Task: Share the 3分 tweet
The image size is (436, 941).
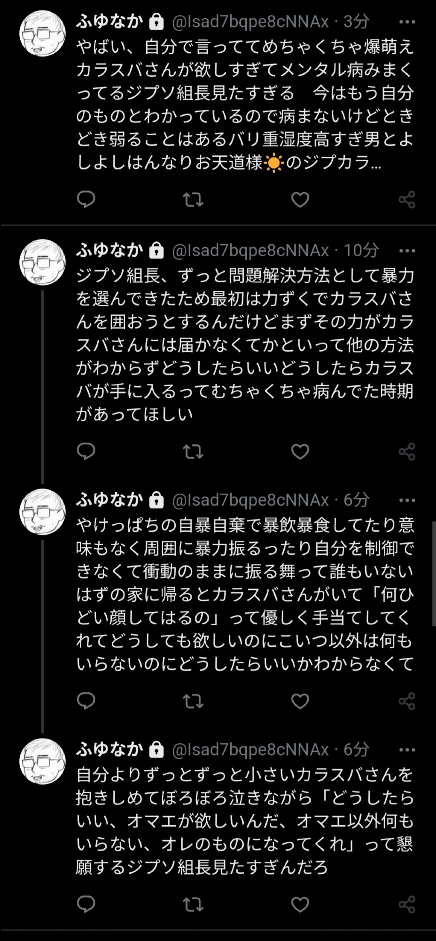Action: click(x=407, y=199)
